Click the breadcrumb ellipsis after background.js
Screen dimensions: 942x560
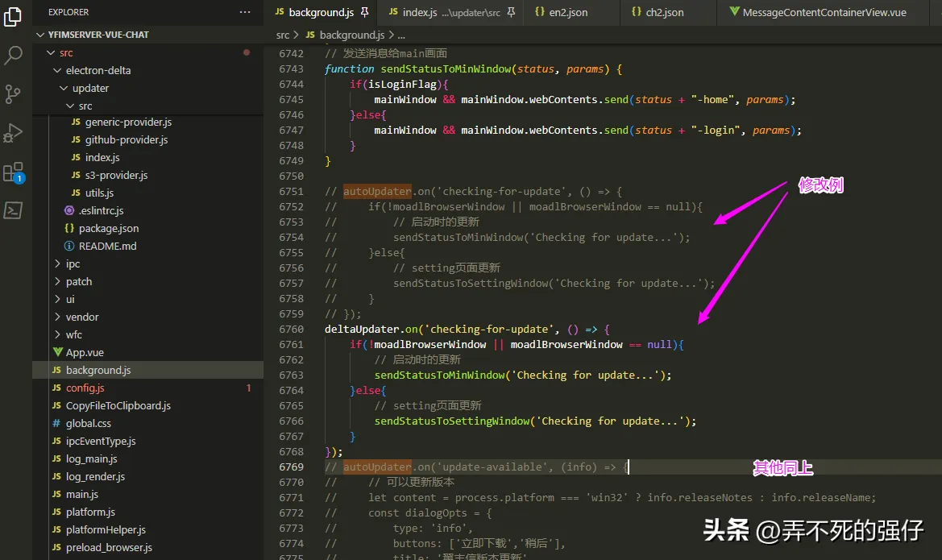click(401, 35)
